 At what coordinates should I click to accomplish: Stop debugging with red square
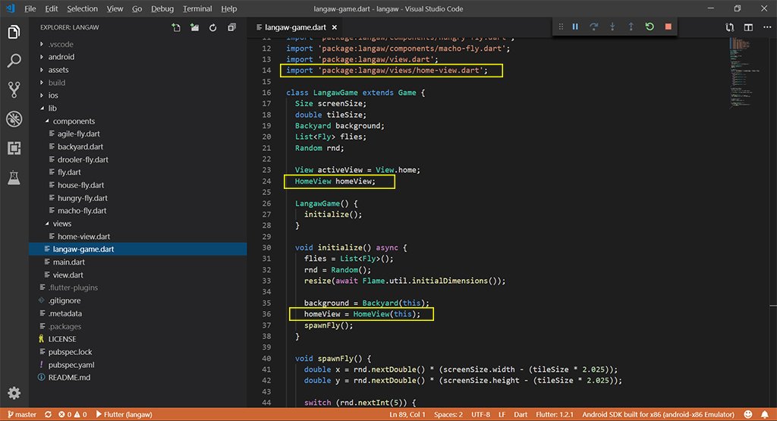pos(668,27)
